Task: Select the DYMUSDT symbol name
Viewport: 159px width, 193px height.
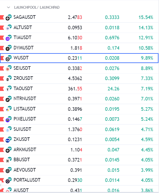Action: click(x=24, y=48)
